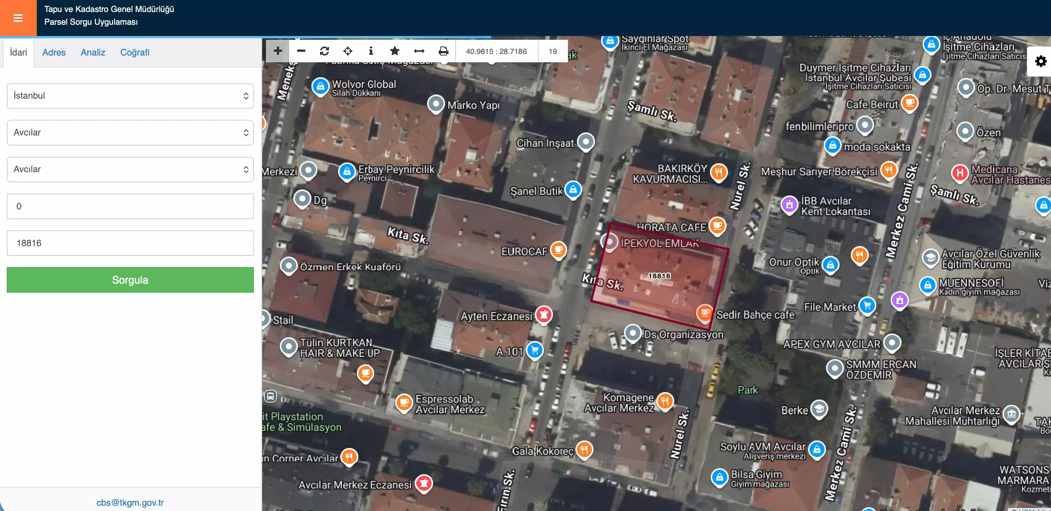
Task: Open the Duymer İşitme Cihazları marker
Action: (923, 75)
